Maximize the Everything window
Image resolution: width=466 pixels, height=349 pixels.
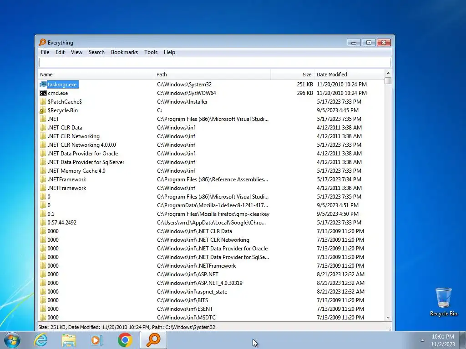(x=369, y=42)
